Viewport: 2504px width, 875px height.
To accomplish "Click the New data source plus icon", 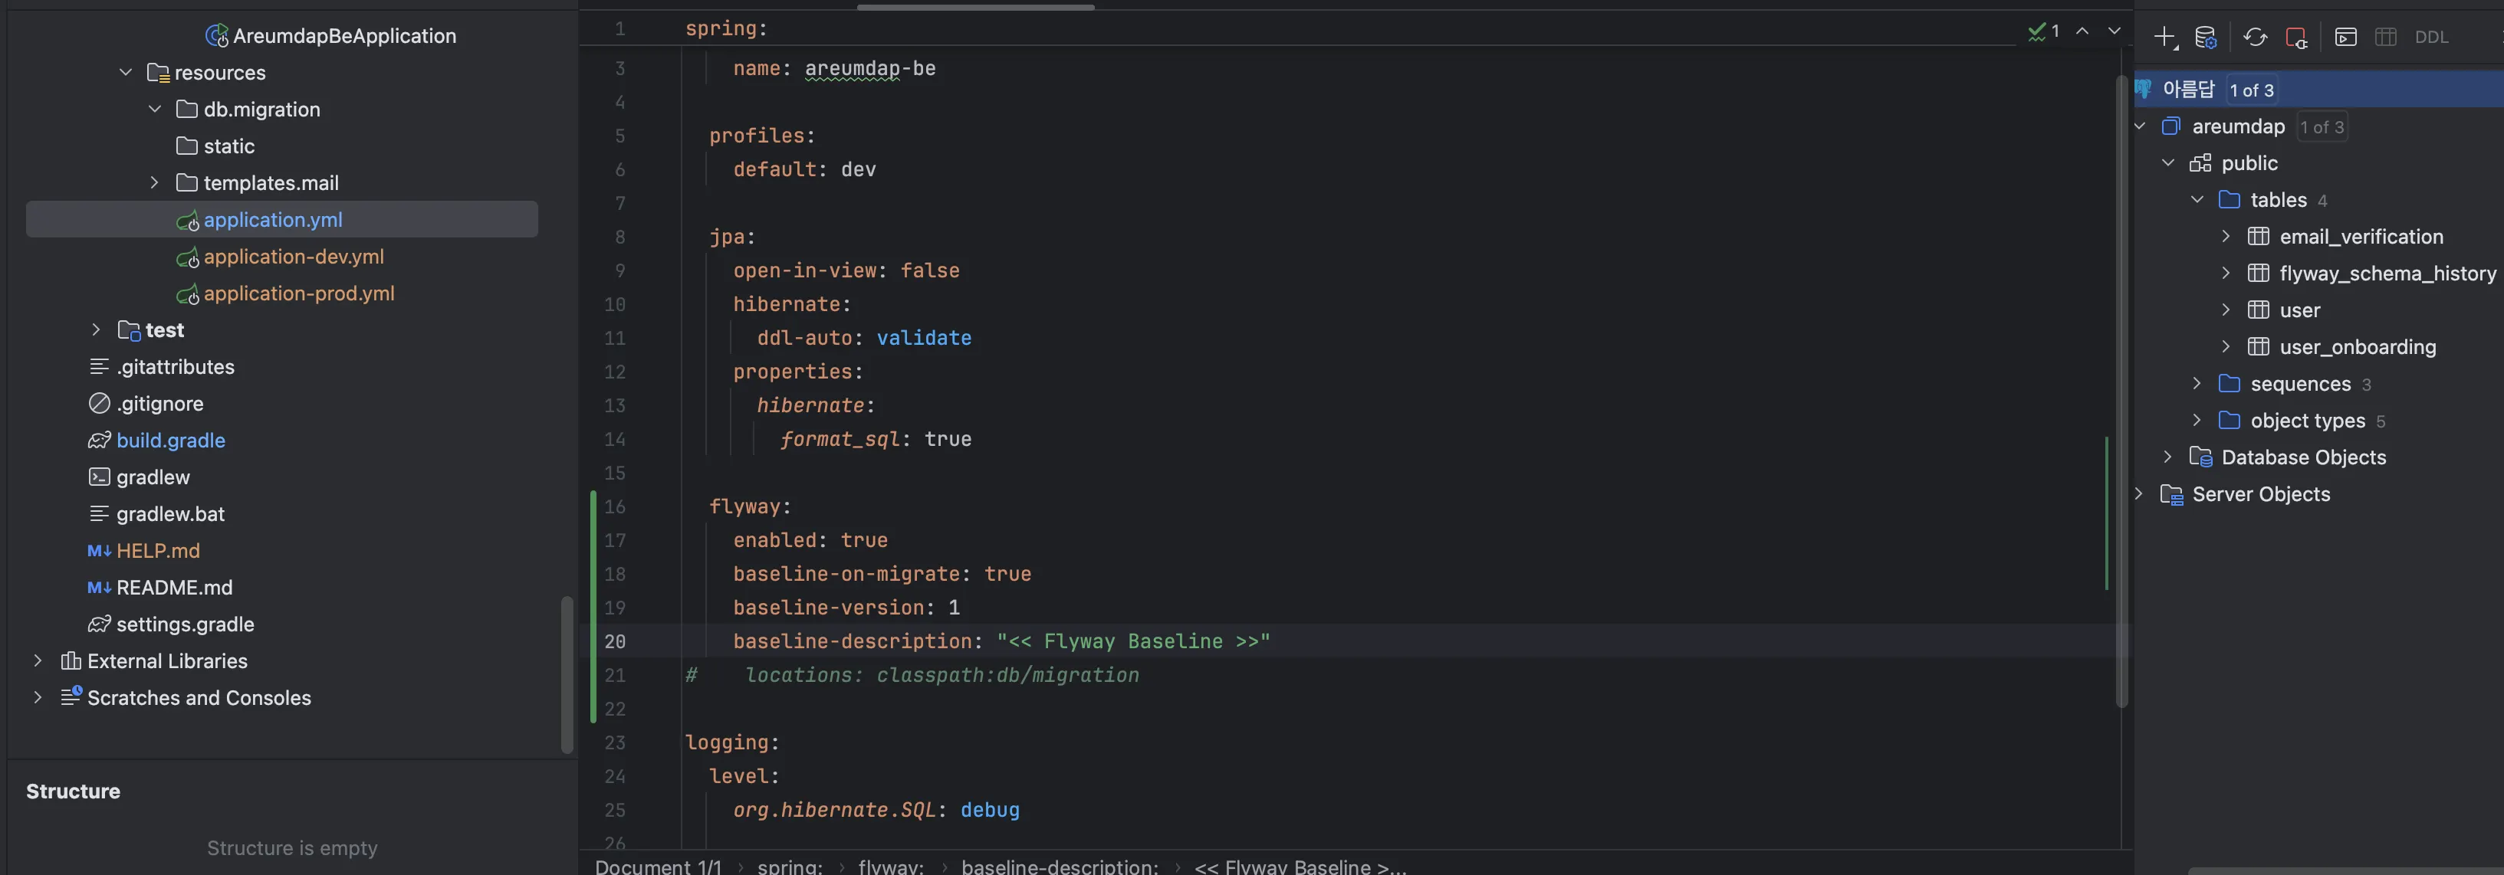I will click(x=2164, y=37).
